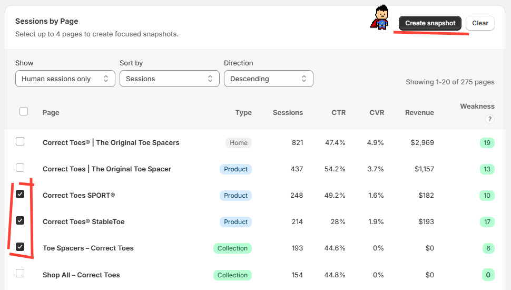Viewport: 511px width, 290px height.
Task: Check the Correct Toes Original Toe Spacer product row
Action: coord(20,168)
